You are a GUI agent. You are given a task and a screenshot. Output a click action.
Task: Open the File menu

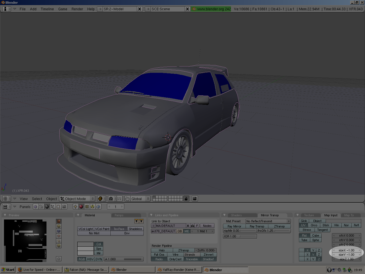tap(23, 9)
